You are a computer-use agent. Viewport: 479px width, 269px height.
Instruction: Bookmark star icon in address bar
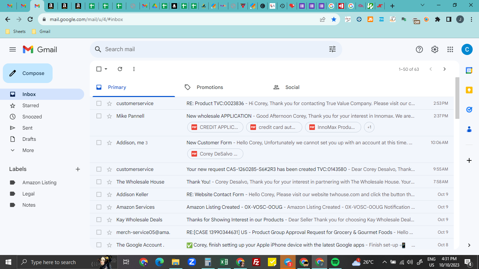(x=334, y=19)
